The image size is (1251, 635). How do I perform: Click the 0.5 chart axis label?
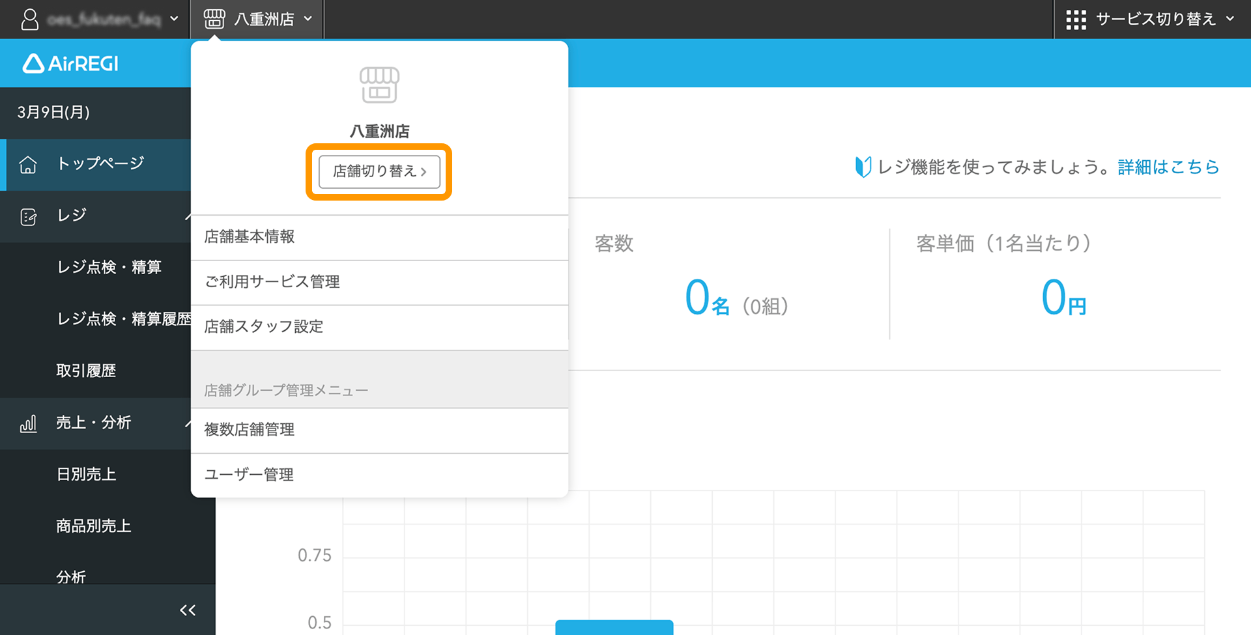click(319, 623)
